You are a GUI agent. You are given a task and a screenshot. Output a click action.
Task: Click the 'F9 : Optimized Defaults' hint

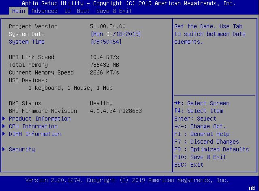tap(212, 149)
